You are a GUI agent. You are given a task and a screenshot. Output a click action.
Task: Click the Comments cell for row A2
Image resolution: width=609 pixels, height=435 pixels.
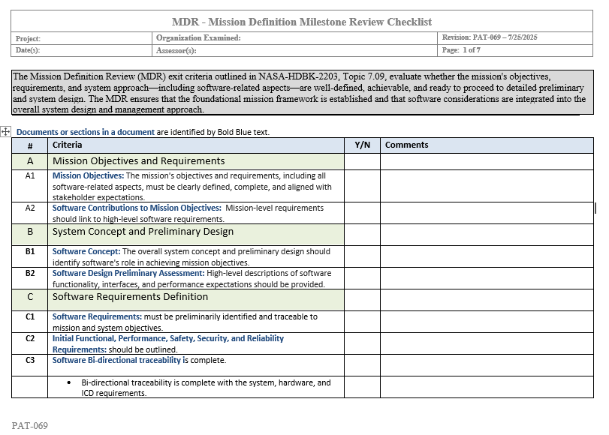[487, 212]
